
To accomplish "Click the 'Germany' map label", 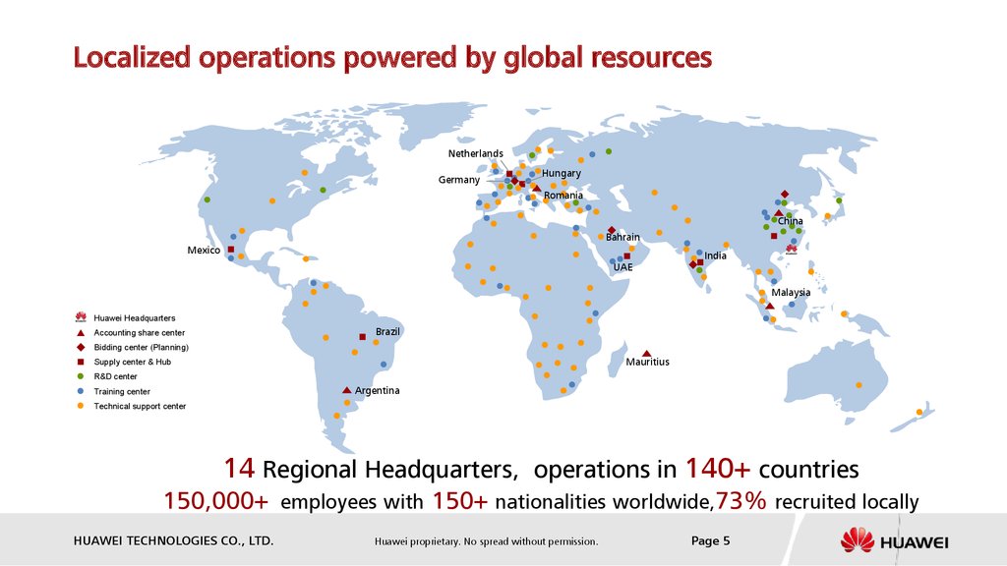I will coord(458,180).
